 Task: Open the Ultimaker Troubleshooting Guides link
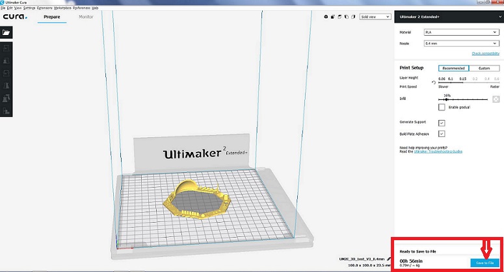tap(438, 151)
